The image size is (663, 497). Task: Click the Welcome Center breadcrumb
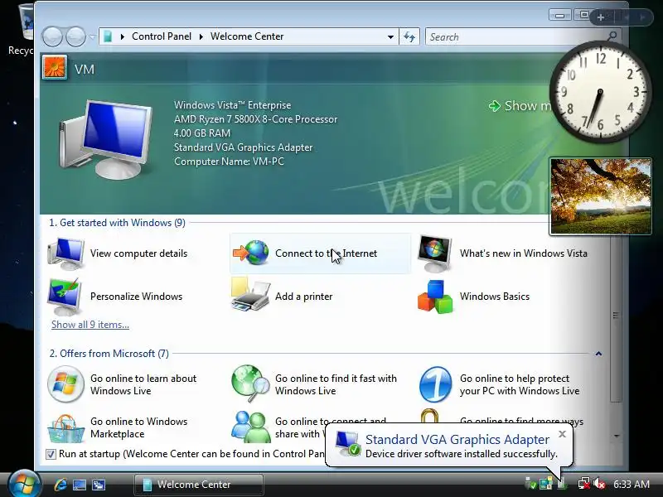pos(247,36)
